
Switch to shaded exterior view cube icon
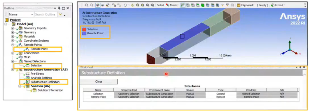(x=102, y=5)
